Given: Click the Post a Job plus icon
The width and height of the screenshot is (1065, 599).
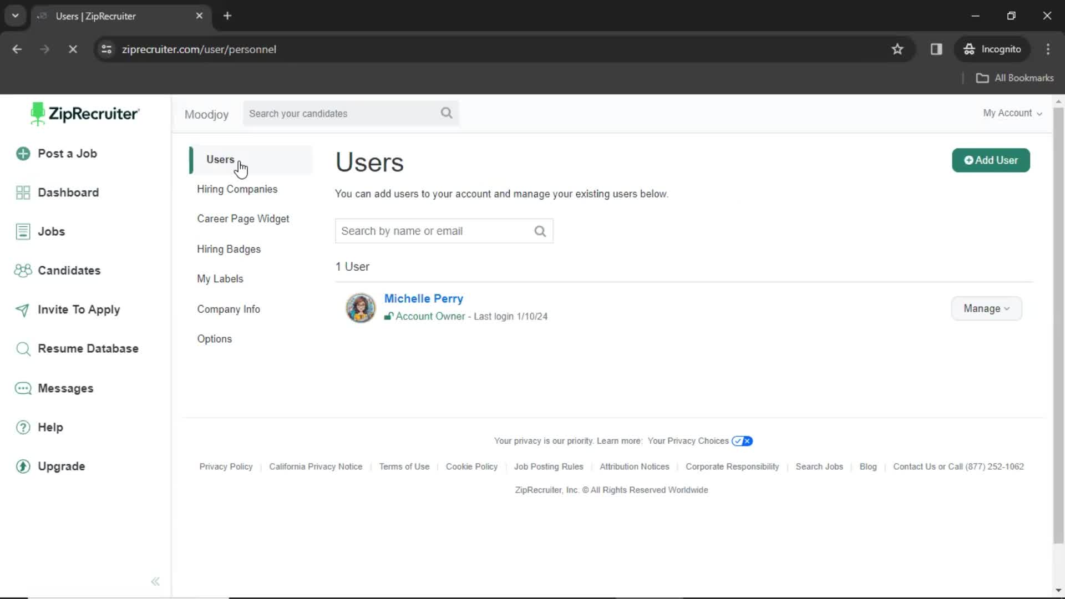Looking at the screenshot, I should [23, 154].
